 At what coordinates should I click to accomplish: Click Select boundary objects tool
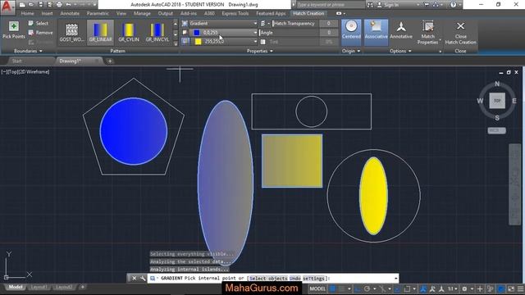39,24
